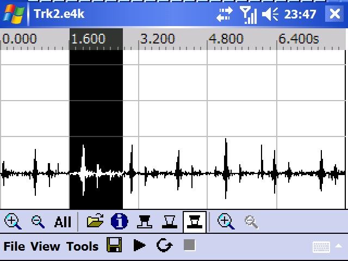Image resolution: width=348 pixels, height=261 pixels.
Task: Open a file with the folder icon
Action: (x=95, y=220)
